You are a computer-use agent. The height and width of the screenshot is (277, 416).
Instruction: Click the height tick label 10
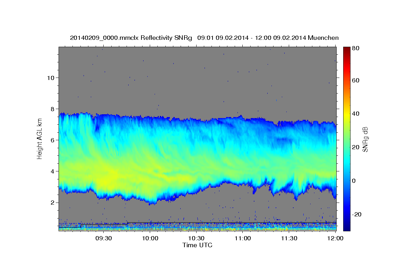click(x=50, y=78)
